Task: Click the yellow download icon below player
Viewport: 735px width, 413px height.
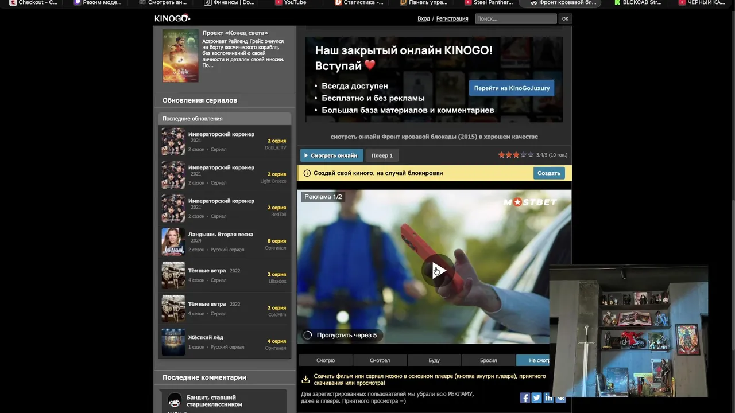Action: point(305,379)
